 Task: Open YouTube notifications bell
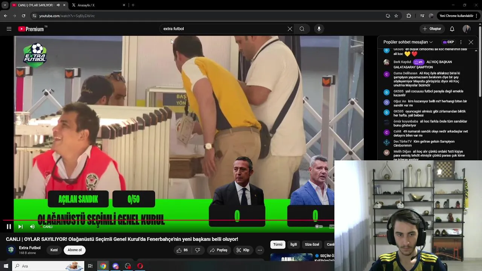(452, 29)
